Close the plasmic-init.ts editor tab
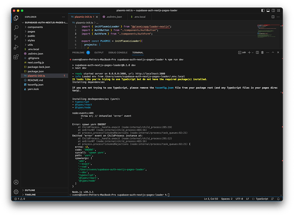294x216 pixels. point(97,17)
